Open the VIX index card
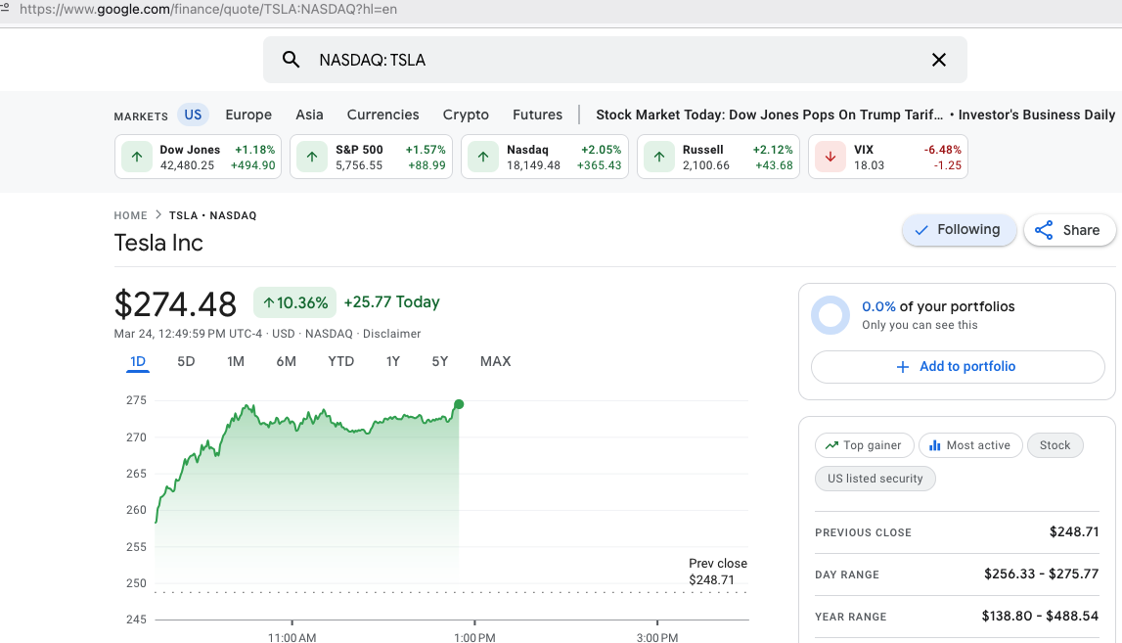Image resolution: width=1122 pixels, height=643 pixels. (888, 157)
